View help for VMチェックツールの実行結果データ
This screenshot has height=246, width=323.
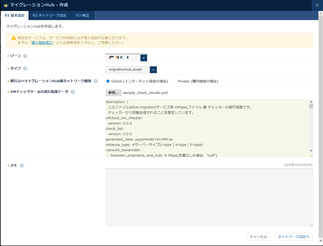pos(72,92)
